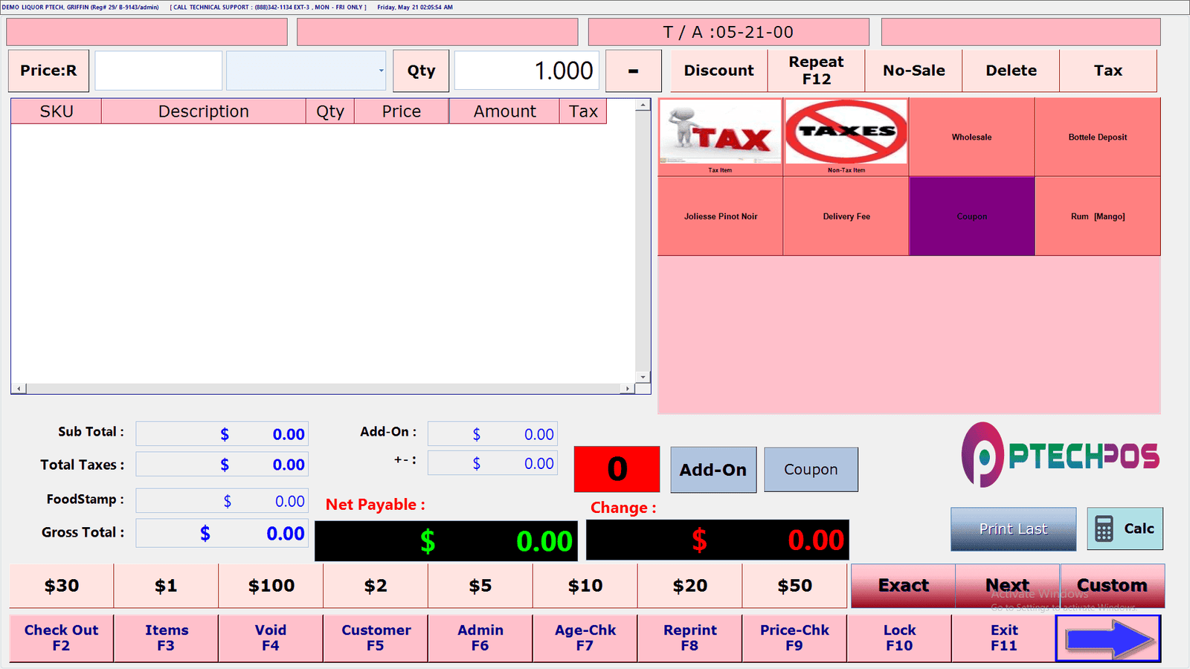1190x669 pixels.
Task: Click the Price column header
Action: pyautogui.click(x=402, y=111)
